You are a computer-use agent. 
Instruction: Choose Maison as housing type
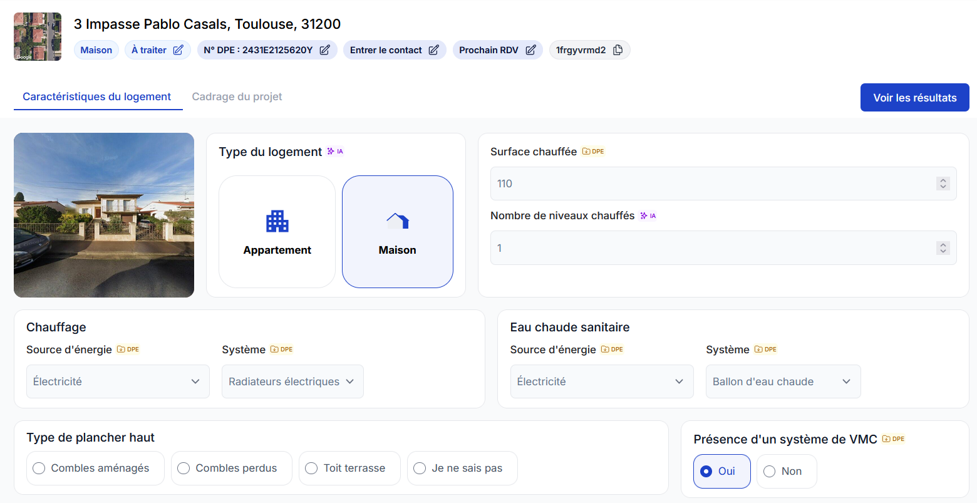[x=398, y=232]
